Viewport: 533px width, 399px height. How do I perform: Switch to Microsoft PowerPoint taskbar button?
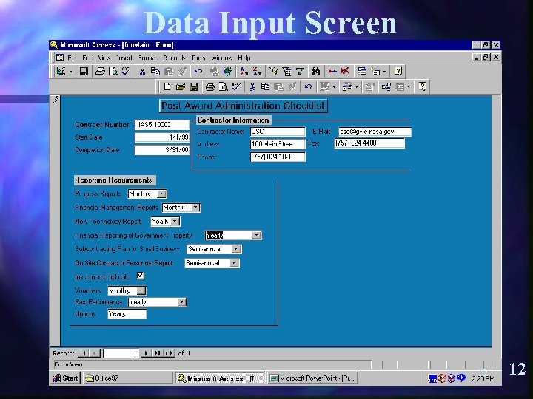312,378
